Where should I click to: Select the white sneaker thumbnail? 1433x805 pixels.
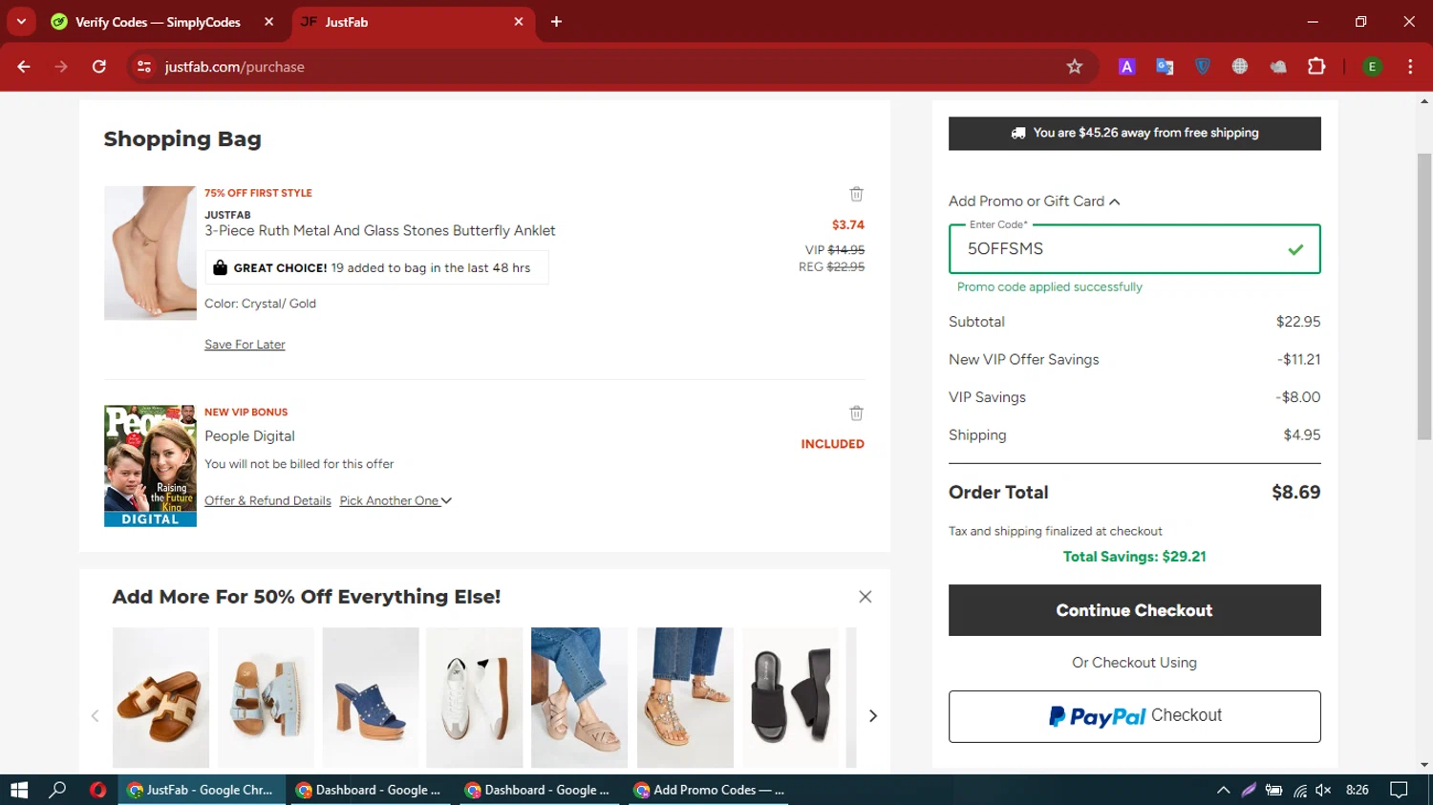point(475,697)
